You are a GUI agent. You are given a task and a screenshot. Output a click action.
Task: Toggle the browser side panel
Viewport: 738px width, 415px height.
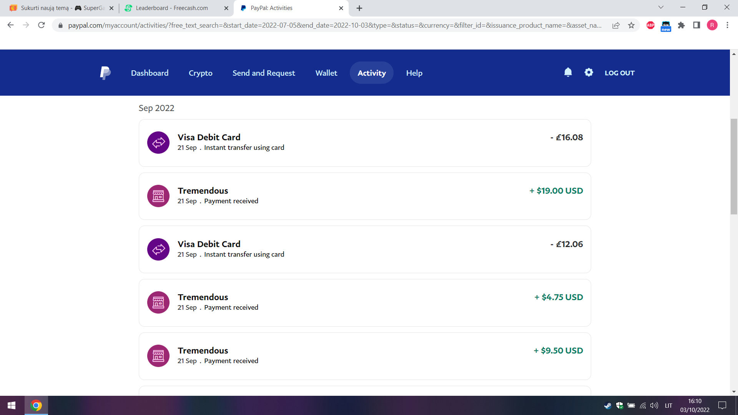(696, 25)
